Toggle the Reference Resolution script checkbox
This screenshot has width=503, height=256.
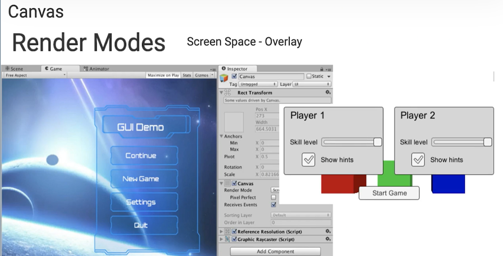[x=234, y=231]
